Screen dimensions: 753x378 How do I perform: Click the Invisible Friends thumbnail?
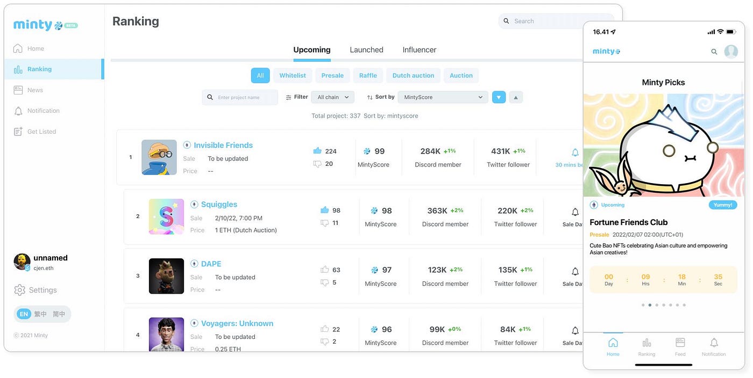[x=159, y=157]
